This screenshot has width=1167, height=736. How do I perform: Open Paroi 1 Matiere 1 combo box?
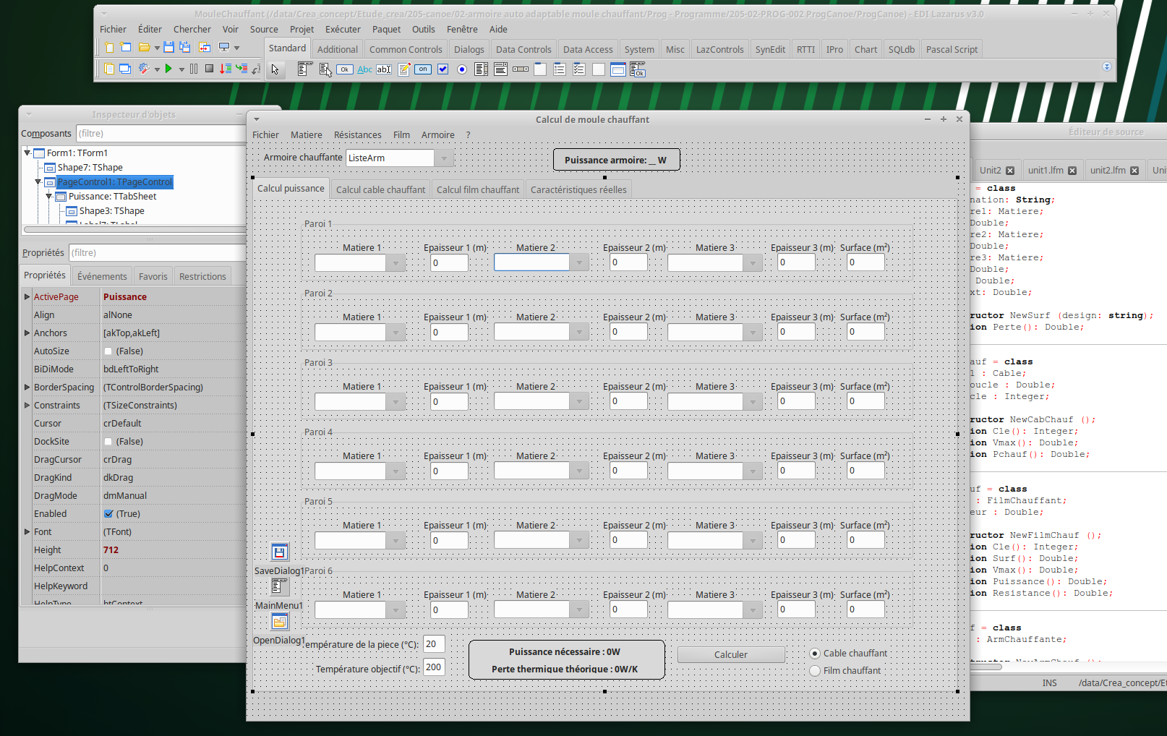[x=395, y=263]
